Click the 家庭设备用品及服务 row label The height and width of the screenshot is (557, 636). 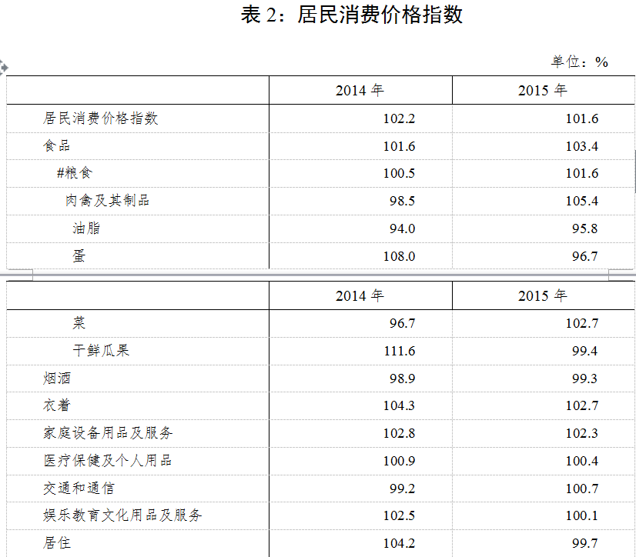(x=108, y=433)
